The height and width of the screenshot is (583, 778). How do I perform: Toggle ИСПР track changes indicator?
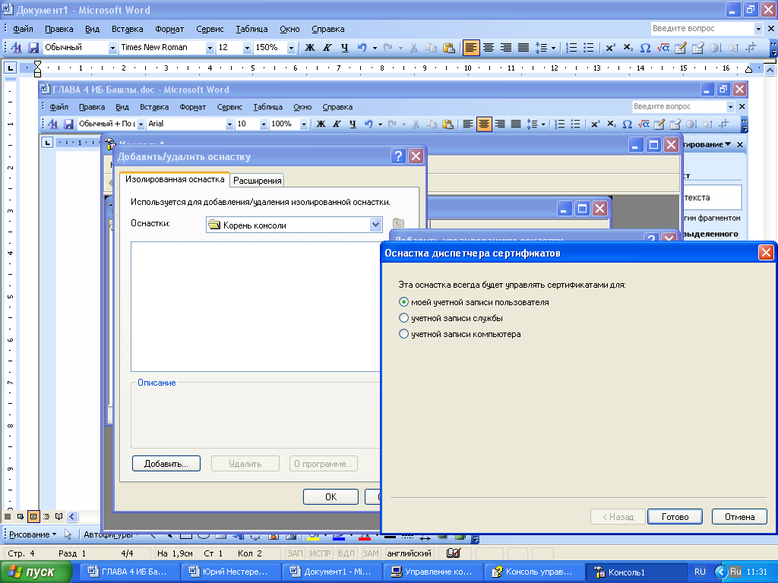click(x=320, y=553)
